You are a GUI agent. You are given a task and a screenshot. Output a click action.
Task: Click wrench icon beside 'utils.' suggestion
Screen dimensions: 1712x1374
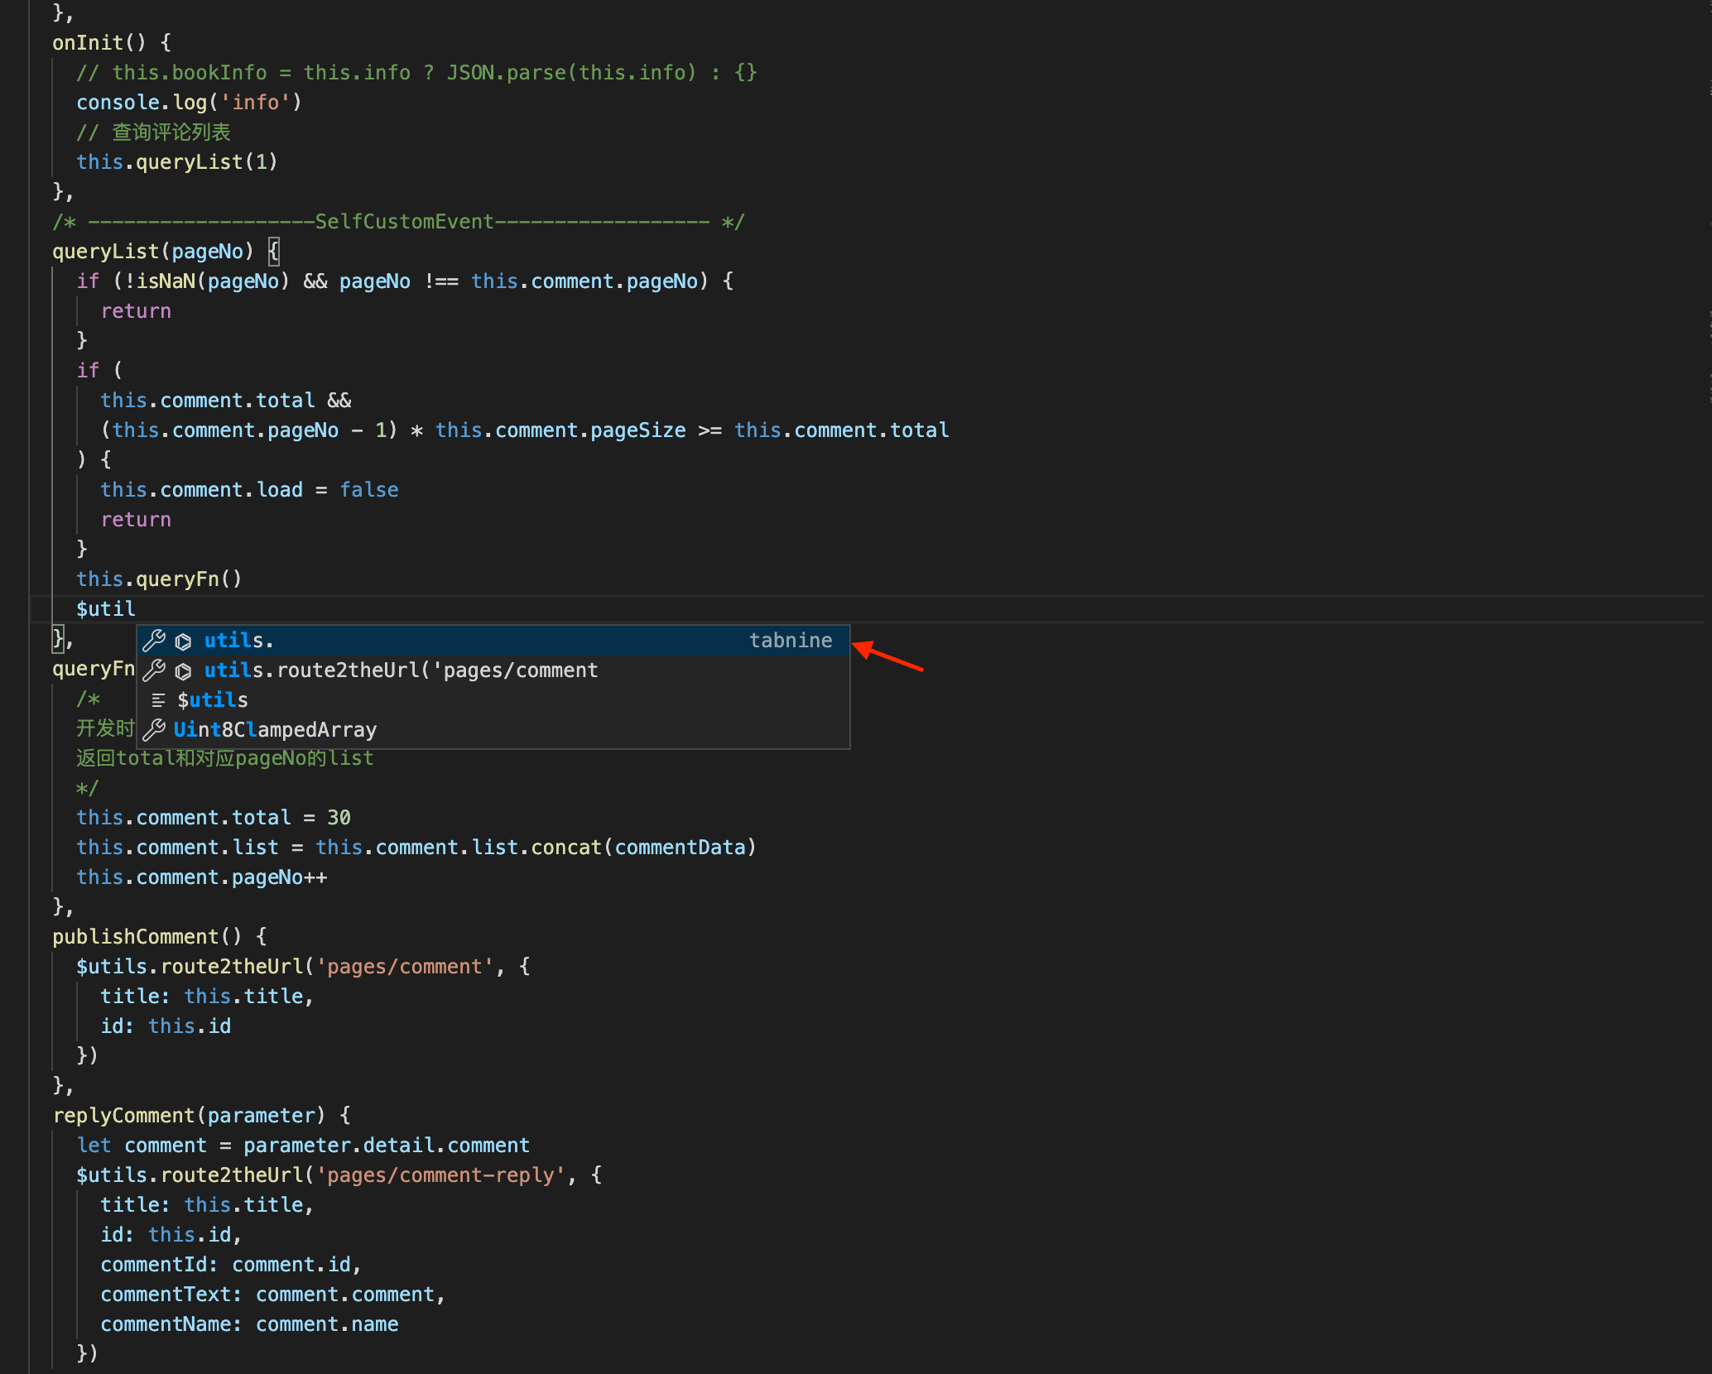[154, 641]
